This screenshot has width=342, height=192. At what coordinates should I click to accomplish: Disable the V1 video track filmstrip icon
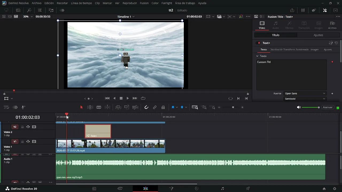click(x=34, y=142)
